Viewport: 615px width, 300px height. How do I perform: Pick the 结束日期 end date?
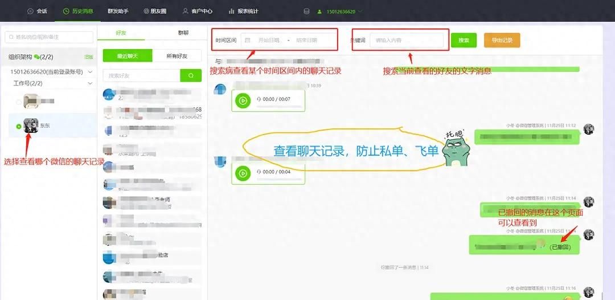pos(306,40)
